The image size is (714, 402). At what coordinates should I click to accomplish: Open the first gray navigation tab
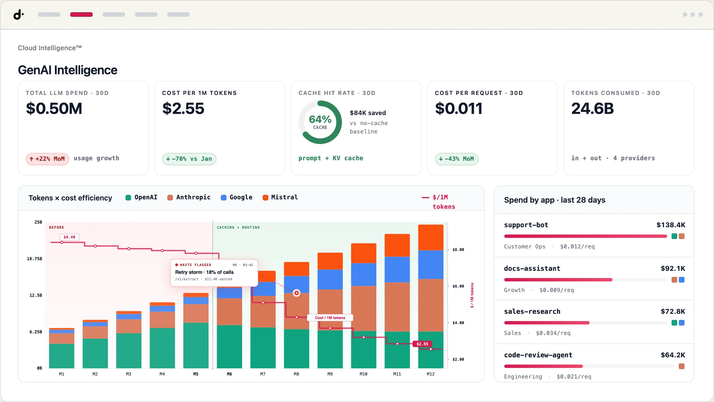point(49,15)
